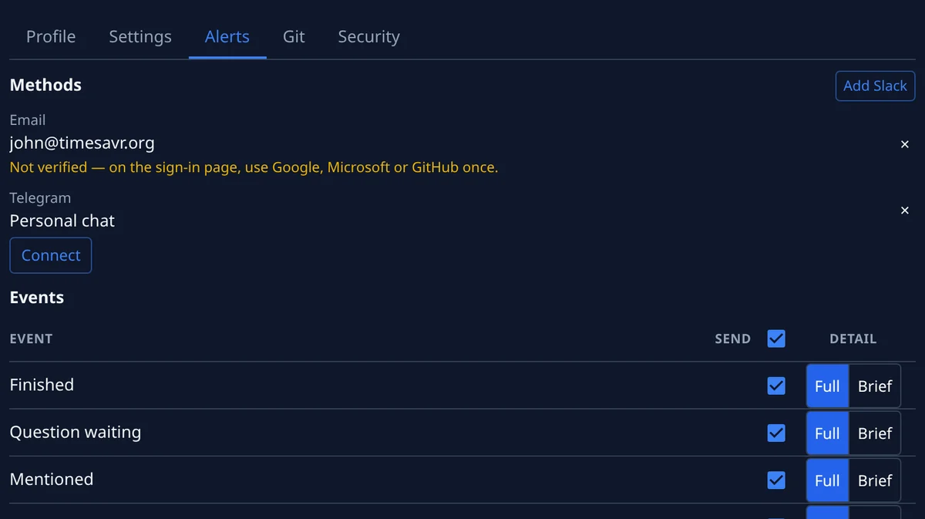
Task: Click the Methods section heading
Action: 45,85
